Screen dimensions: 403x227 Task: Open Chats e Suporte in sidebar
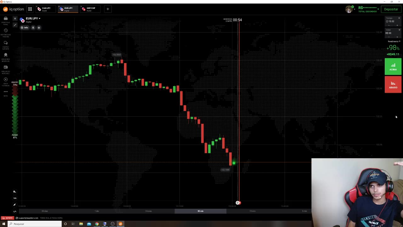(6, 45)
